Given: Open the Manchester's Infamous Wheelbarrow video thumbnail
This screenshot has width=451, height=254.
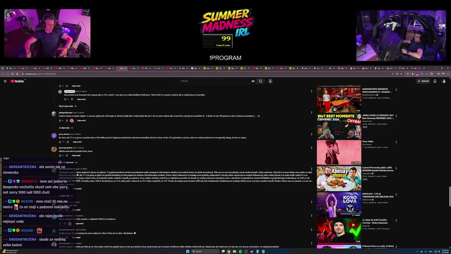Looking at the screenshot, I should pos(339,100).
